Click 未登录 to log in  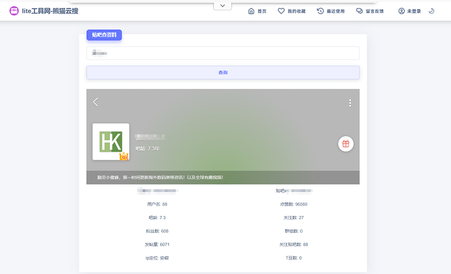[409, 11]
